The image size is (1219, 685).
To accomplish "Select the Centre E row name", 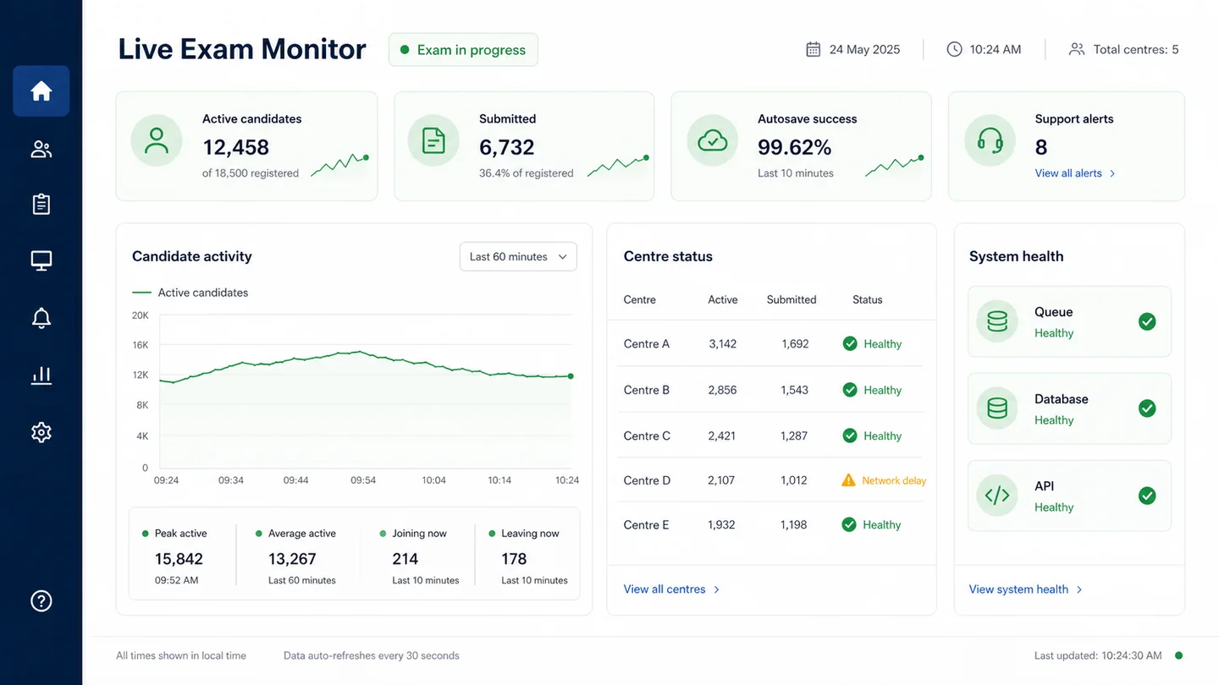I will point(646,525).
